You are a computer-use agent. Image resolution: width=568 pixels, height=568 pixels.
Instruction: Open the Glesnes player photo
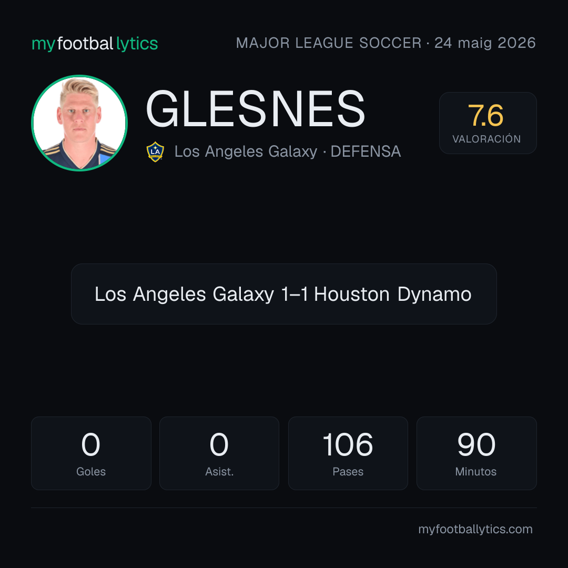point(79,123)
